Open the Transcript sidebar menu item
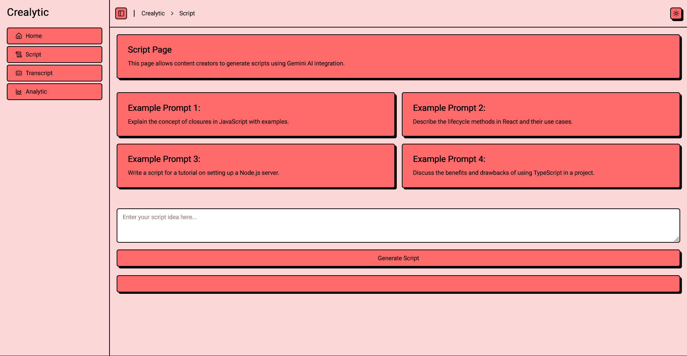Screen dimensions: 687x356 tap(54, 73)
